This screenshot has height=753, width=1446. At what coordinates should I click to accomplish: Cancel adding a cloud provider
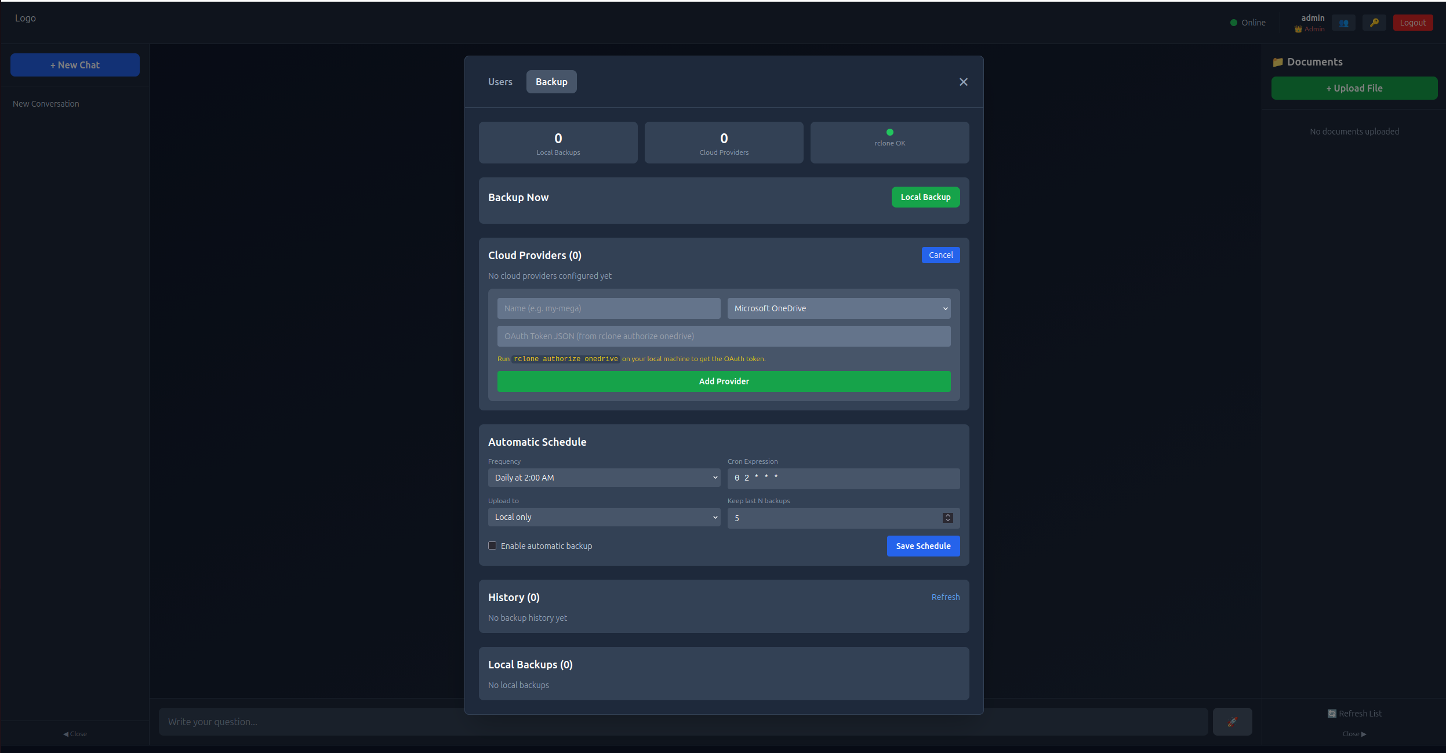pyautogui.click(x=940, y=255)
